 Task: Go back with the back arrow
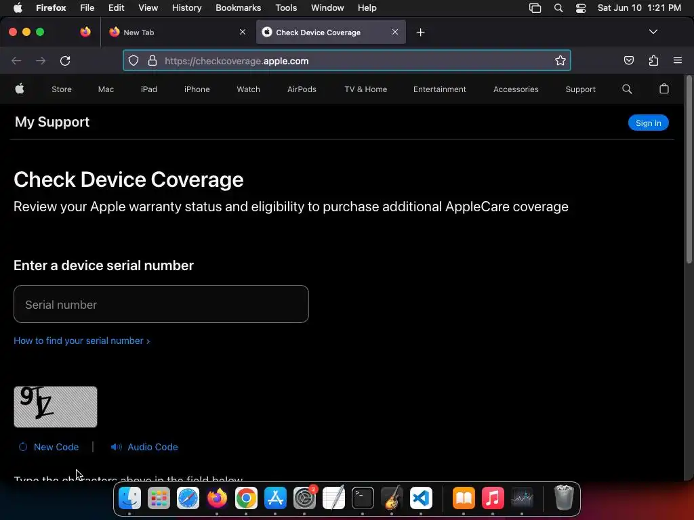pos(16,60)
